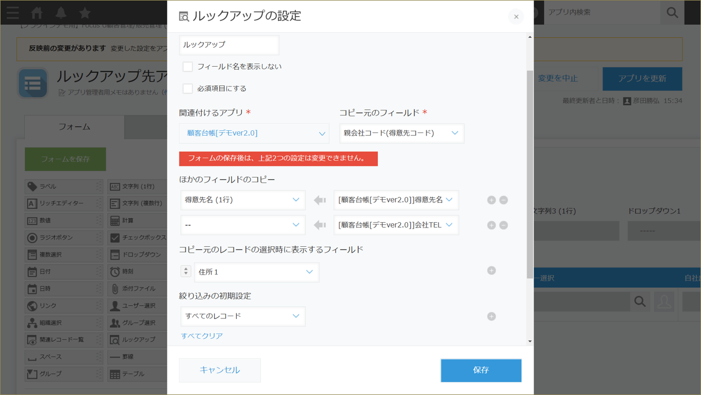701x395 pixels.
Task: Click the 時刻 field icon
Action: pyautogui.click(x=115, y=272)
